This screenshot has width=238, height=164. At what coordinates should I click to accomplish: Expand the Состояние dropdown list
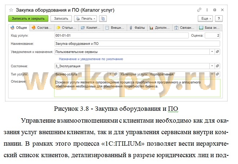(x=212, y=66)
